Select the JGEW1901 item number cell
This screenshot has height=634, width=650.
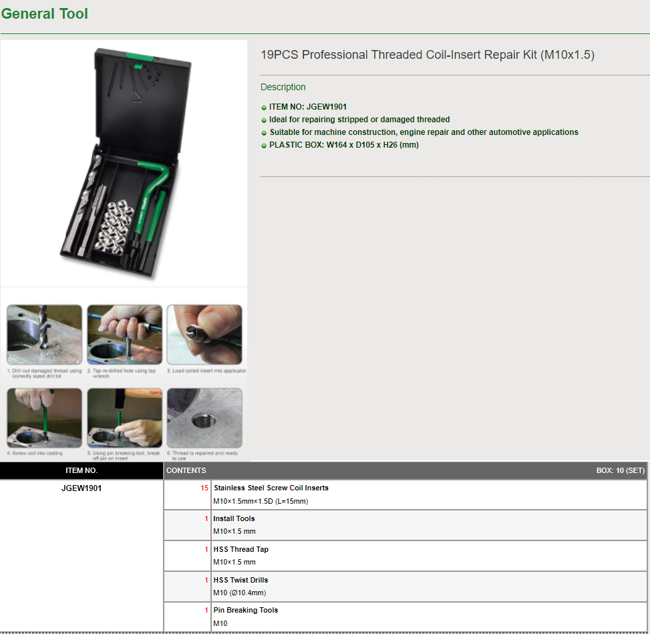(x=82, y=488)
